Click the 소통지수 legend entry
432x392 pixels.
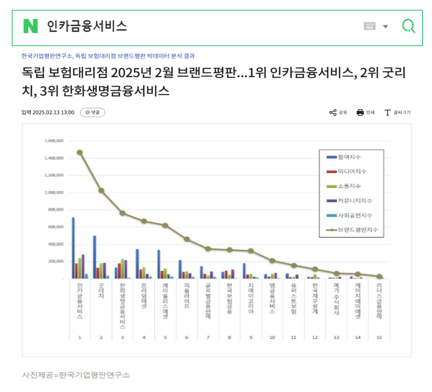point(343,186)
